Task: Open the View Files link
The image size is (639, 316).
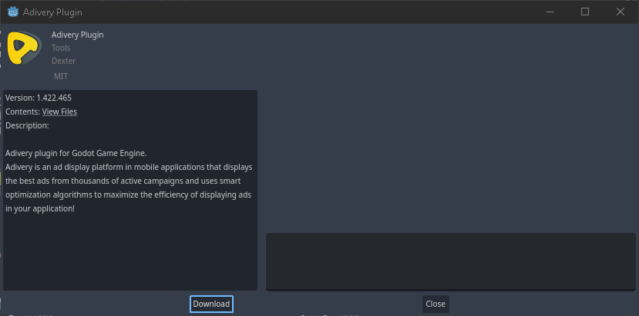Action: pos(59,111)
